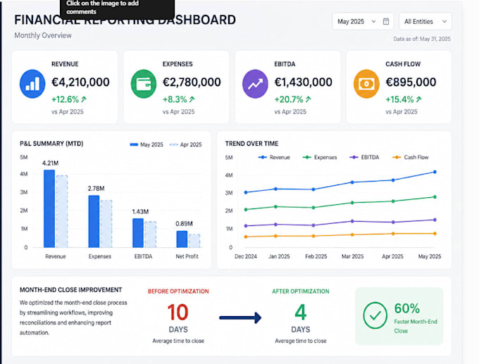This screenshot has width=479, height=364.
Task: Toggle the May 2025 legend series
Action: 147,144
